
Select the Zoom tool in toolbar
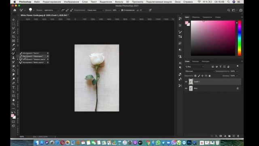click(x=13, y=104)
